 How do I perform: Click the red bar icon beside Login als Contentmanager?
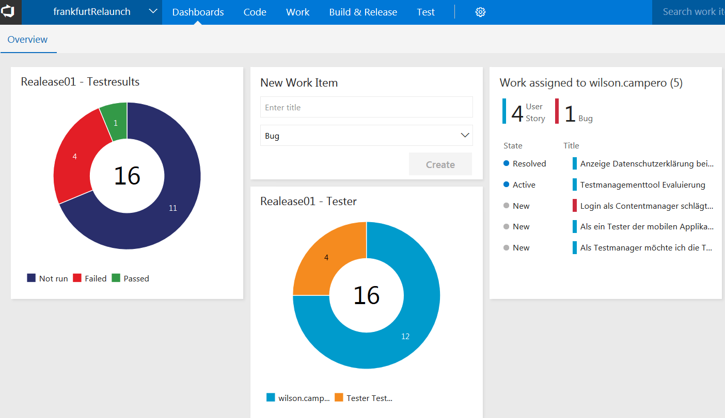coord(575,206)
